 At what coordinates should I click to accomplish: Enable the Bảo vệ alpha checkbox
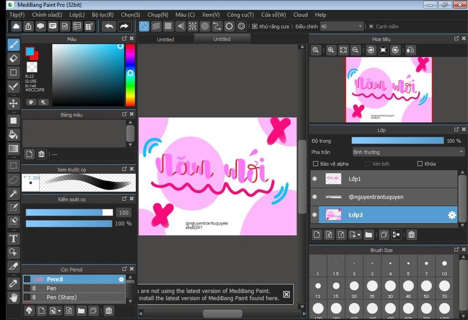pyautogui.click(x=315, y=164)
